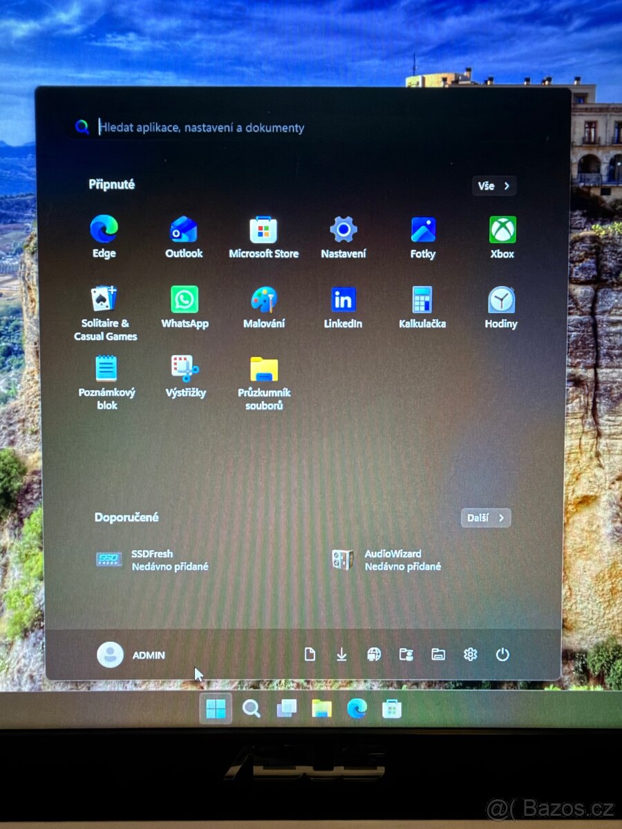
Task: Launch Kalkulačka (Calculator)
Action: pyautogui.click(x=422, y=307)
